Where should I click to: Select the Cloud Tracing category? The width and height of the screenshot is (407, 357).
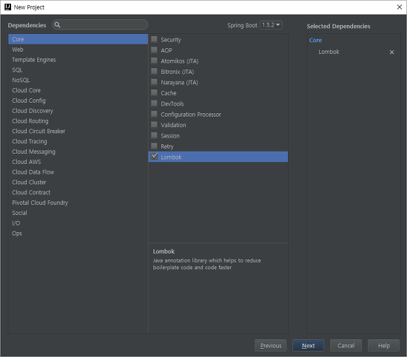pyautogui.click(x=78, y=141)
